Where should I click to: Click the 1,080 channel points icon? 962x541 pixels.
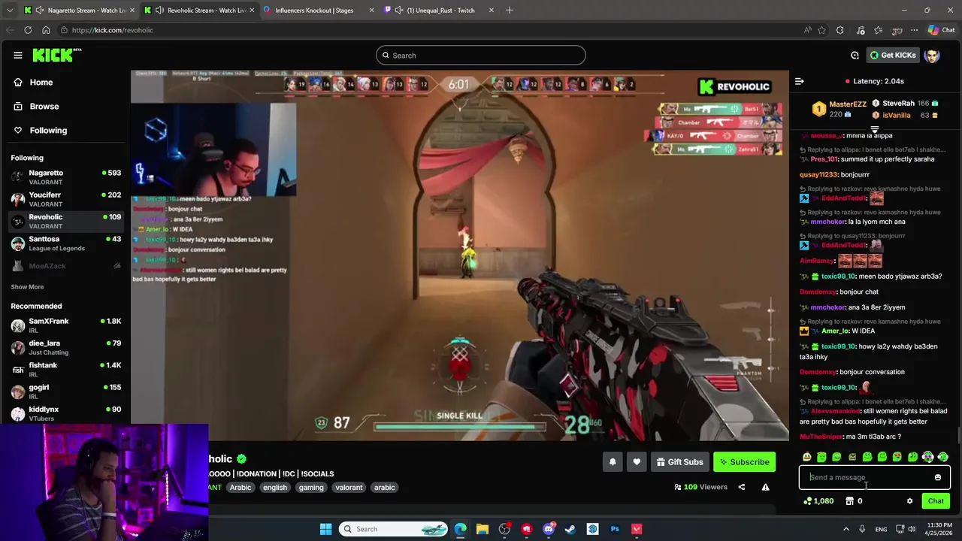(x=807, y=501)
